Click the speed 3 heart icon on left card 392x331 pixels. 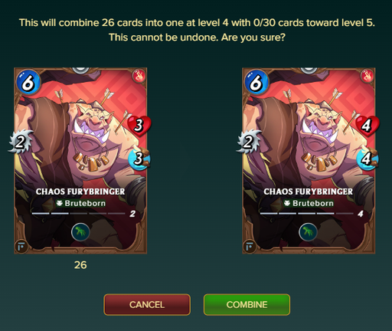(139, 126)
